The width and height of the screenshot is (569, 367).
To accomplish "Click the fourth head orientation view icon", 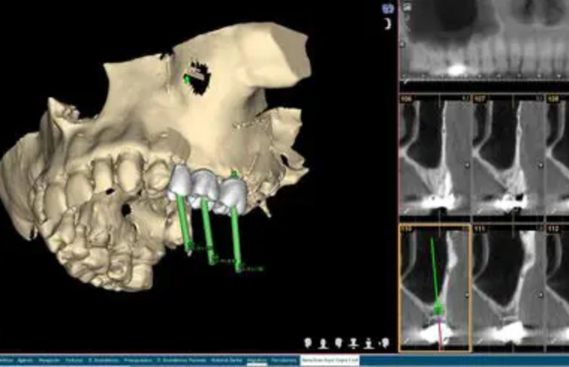I will 353,342.
